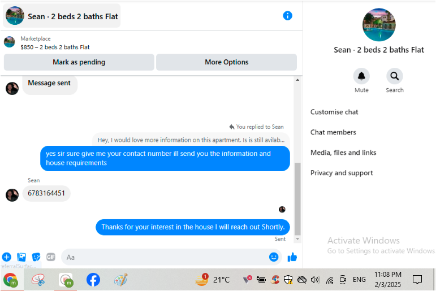The image size is (436, 291).
Task: Click the chat scrollbar up arrow
Action: point(297,80)
